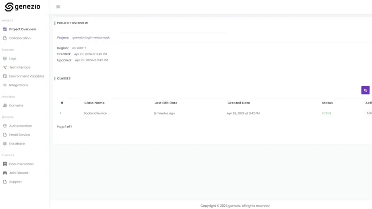Click the genezio-login-metamask project link
The width and height of the screenshot is (372, 209).
tap(91, 38)
